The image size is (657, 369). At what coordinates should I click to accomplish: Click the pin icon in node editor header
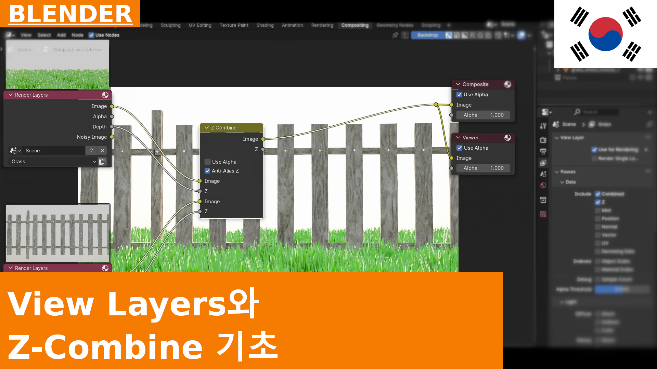395,35
